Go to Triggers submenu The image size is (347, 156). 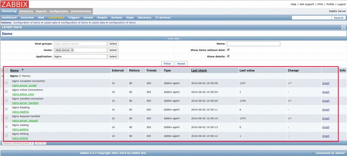[x=74, y=18]
